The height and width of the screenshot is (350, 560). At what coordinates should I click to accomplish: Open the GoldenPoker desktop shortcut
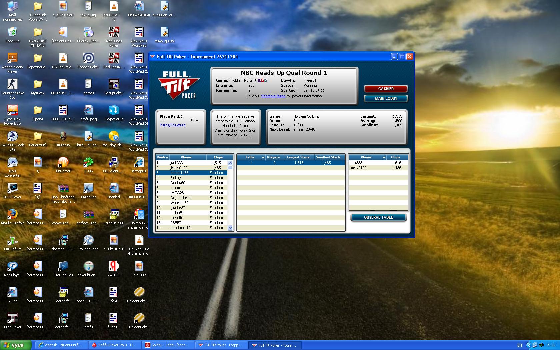click(139, 319)
